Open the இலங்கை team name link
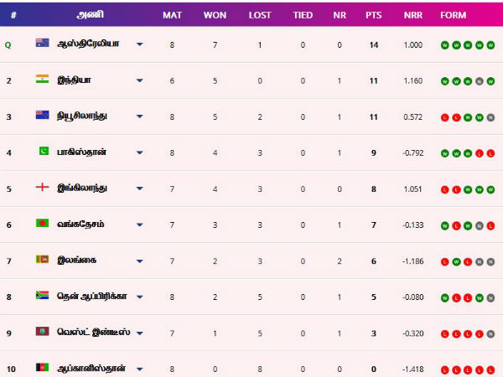This screenshot has height=377, width=503. coord(75,261)
